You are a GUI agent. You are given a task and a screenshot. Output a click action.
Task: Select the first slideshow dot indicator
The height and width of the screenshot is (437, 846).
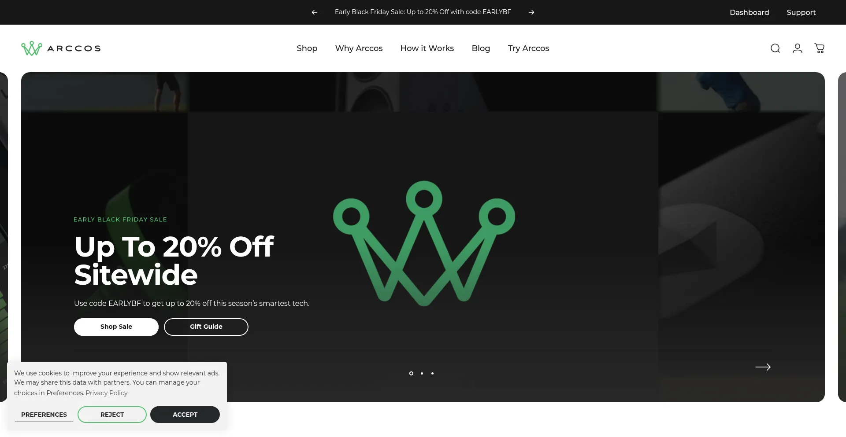[411, 373]
